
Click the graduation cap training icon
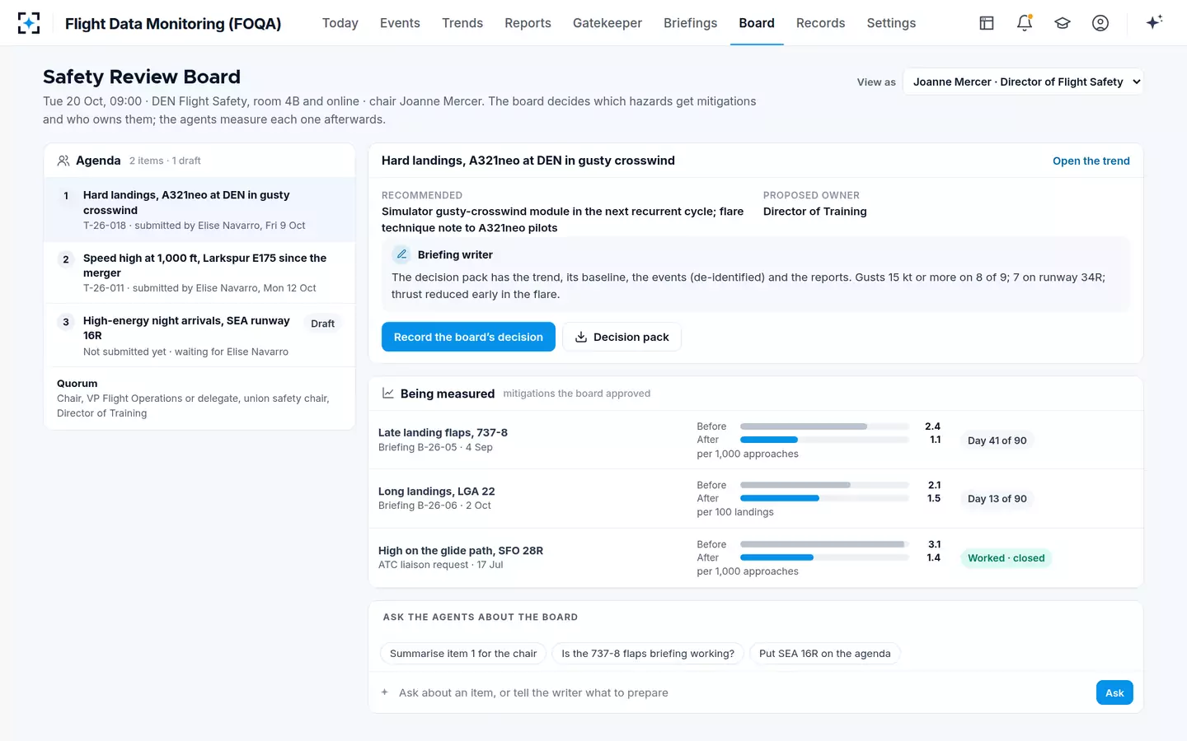pos(1063,23)
